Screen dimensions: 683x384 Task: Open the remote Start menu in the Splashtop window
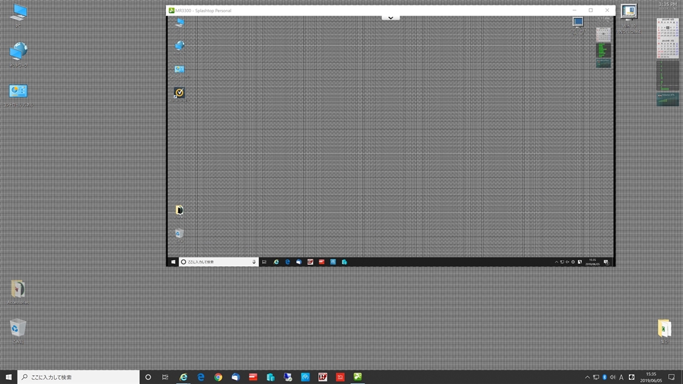click(173, 262)
